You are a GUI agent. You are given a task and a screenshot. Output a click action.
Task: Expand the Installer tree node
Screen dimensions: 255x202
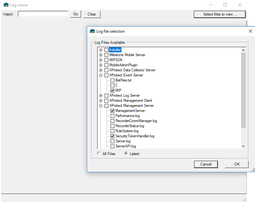point(101,50)
